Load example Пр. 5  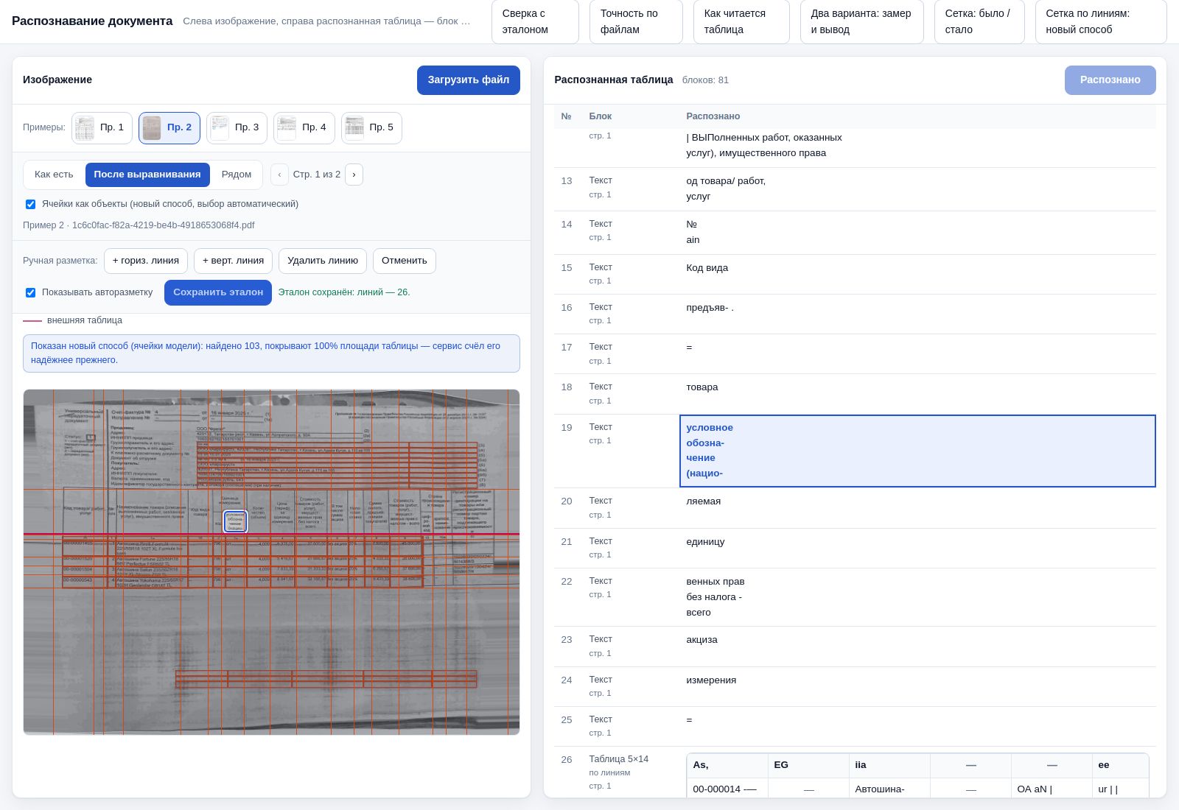click(x=371, y=127)
